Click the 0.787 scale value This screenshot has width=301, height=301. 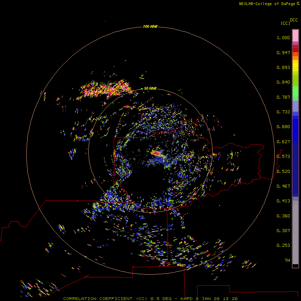coord(283,97)
